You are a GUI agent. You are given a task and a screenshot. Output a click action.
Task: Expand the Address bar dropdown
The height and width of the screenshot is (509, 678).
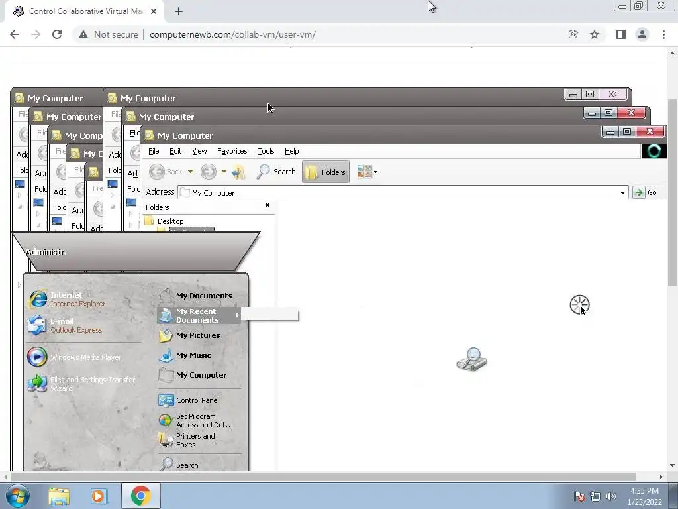click(x=622, y=193)
